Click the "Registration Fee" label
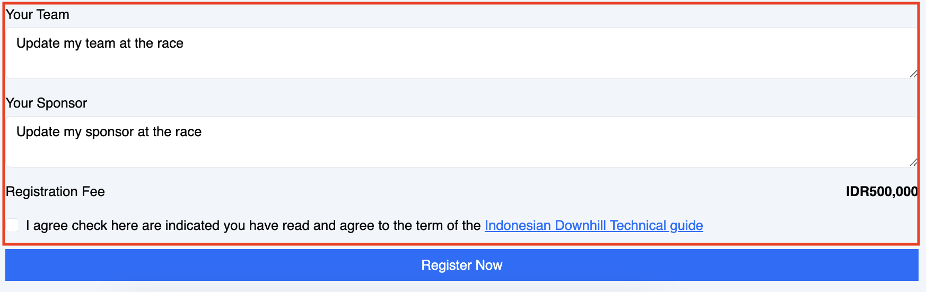This screenshot has height=292, width=926. pos(56,192)
